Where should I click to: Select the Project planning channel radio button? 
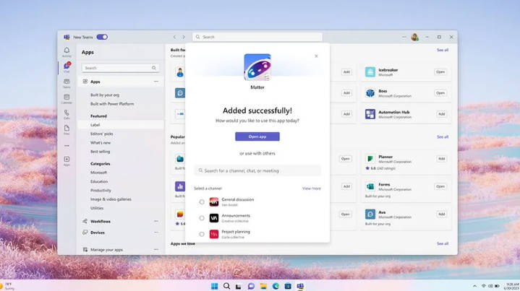point(202,235)
